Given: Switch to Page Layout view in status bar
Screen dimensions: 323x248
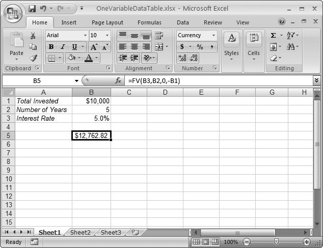Looking at the screenshot, I should click(x=206, y=242).
